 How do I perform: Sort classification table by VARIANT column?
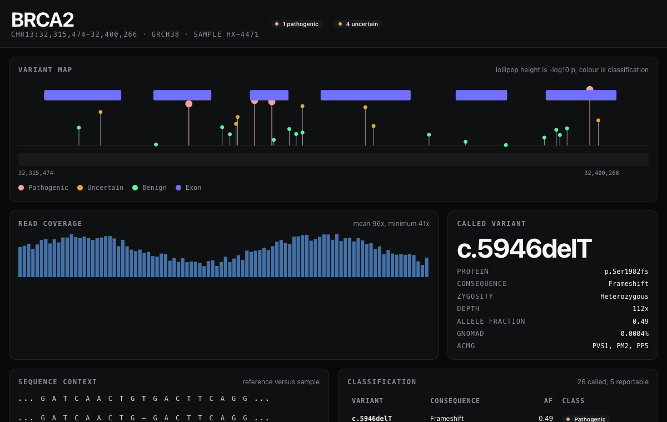point(367,401)
